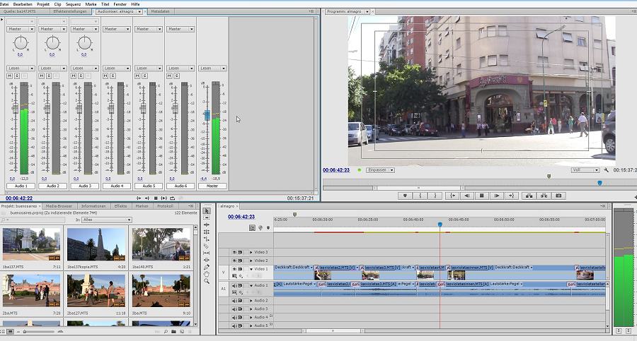Set In point in Program monitor
637x341 pixels.
tap(420, 196)
